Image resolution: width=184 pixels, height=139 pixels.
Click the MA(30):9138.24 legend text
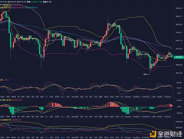point(17,7)
